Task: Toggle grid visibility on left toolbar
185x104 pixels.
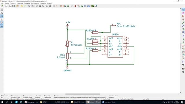Action: click(2, 10)
